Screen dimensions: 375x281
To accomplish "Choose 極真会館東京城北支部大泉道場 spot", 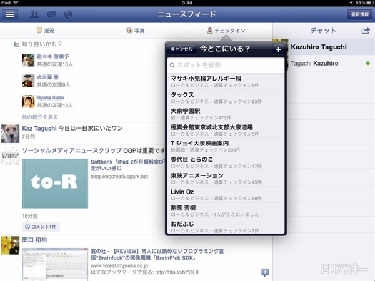I will 226,130.
